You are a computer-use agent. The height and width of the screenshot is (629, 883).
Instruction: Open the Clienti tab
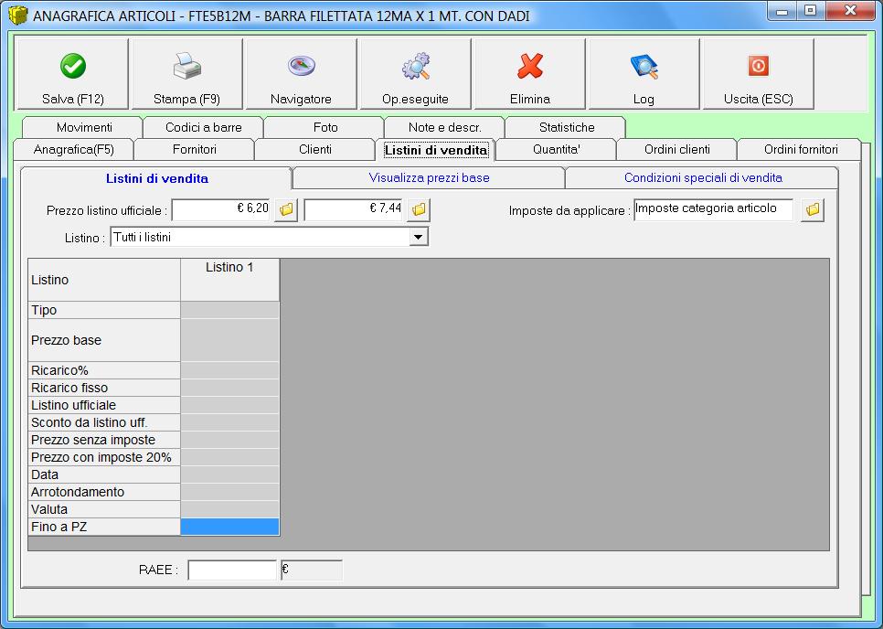tap(314, 150)
